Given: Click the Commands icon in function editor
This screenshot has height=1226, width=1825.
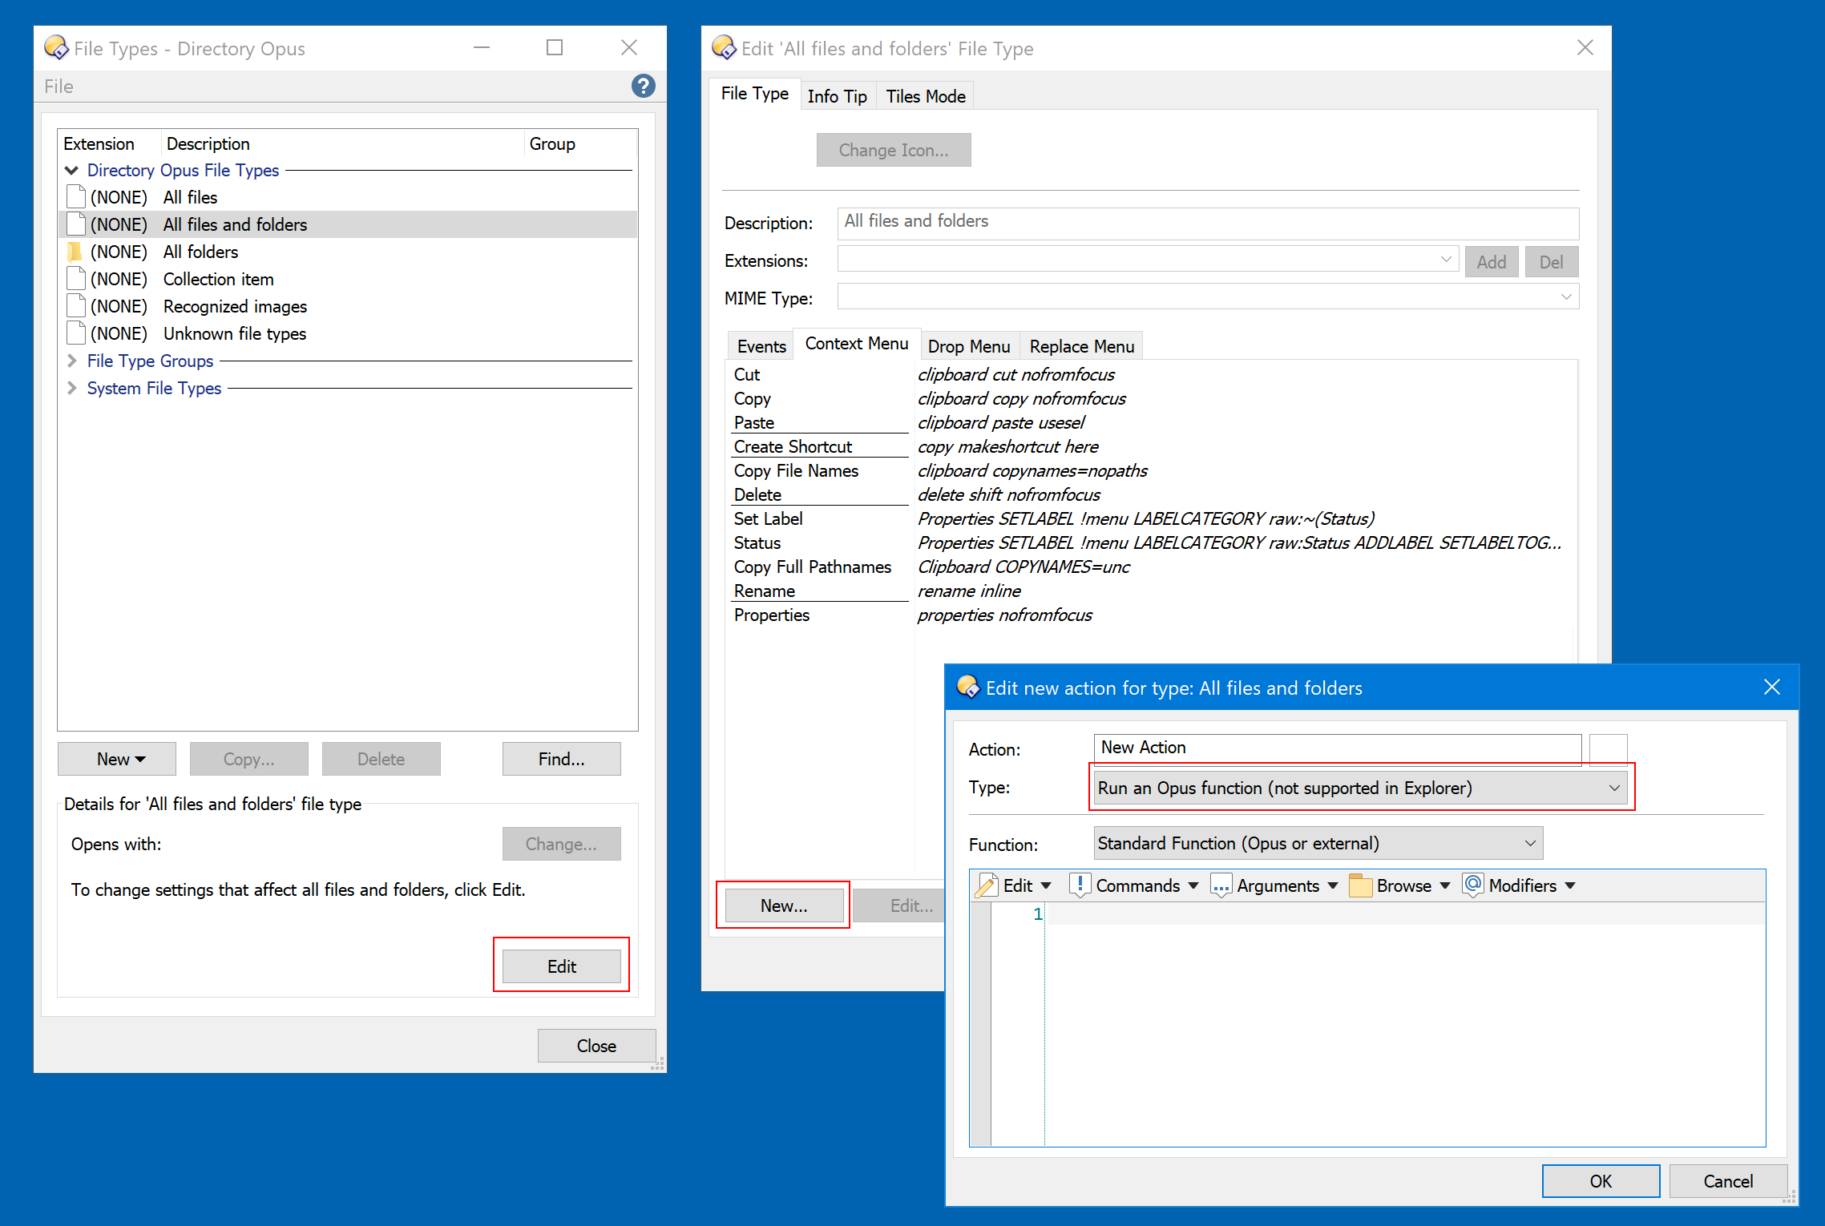Looking at the screenshot, I should click(1081, 885).
